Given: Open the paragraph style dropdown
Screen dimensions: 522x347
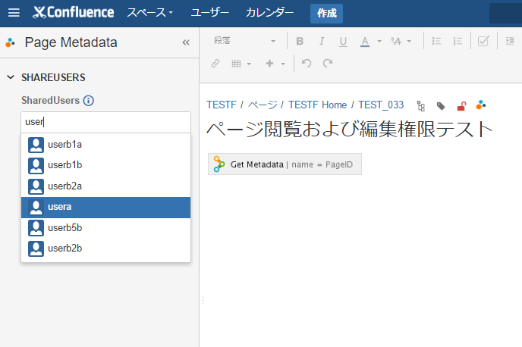Looking at the screenshot, I should click(244, 41).
